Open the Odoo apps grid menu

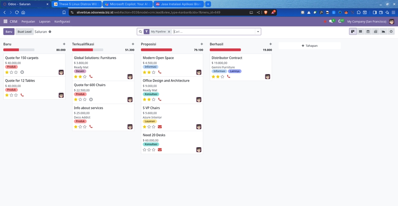pyautogui.click(x=5, y=21)
